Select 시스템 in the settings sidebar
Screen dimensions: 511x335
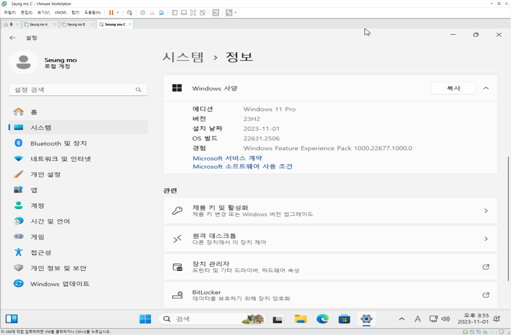[x=78, y=127]
